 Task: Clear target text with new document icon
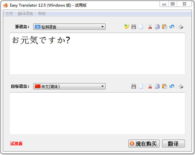point(141,86)
